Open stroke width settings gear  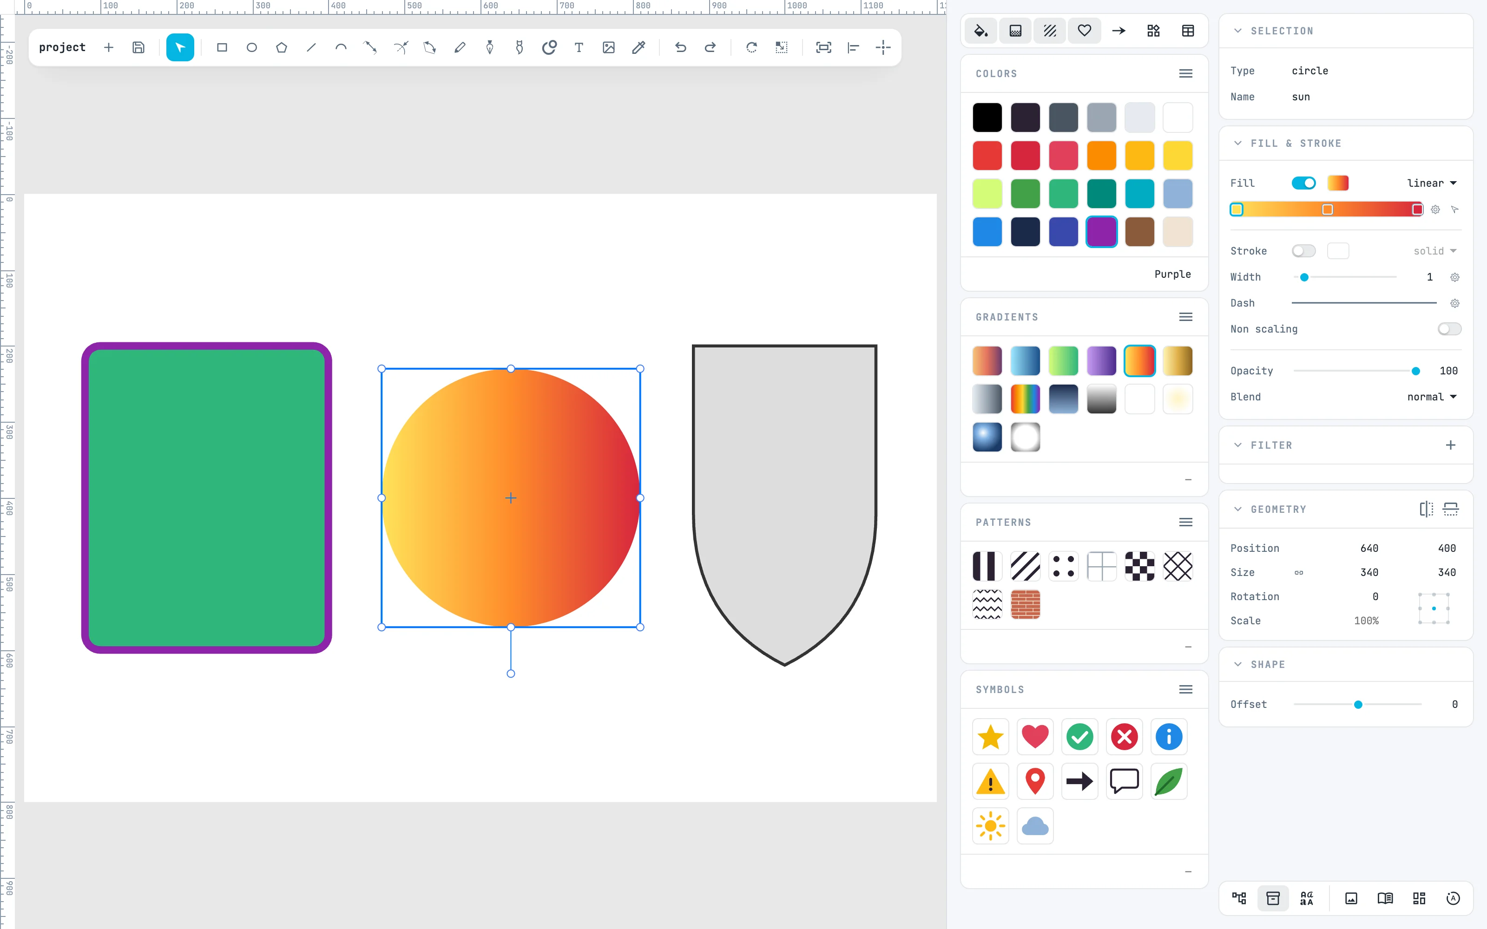[1454, 277]
